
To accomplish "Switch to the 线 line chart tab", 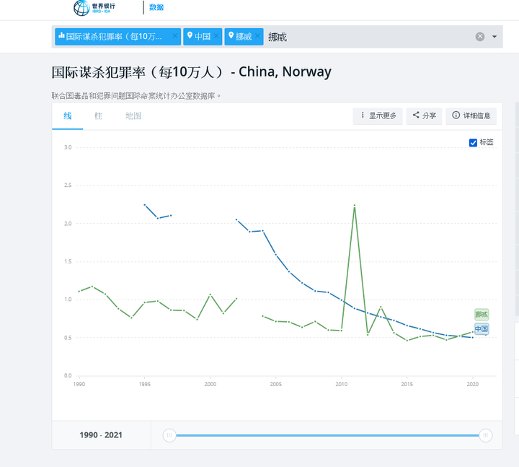I will [x=68, y=116].
